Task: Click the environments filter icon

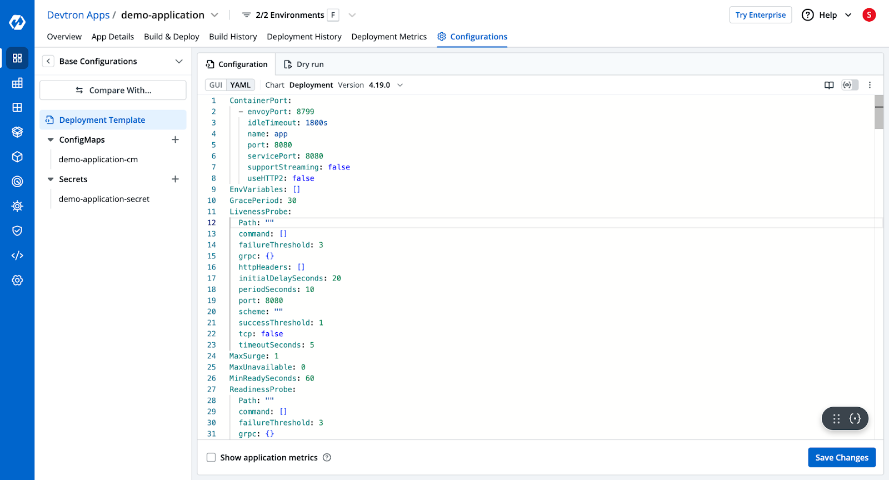Action: (x=246, y=15)
